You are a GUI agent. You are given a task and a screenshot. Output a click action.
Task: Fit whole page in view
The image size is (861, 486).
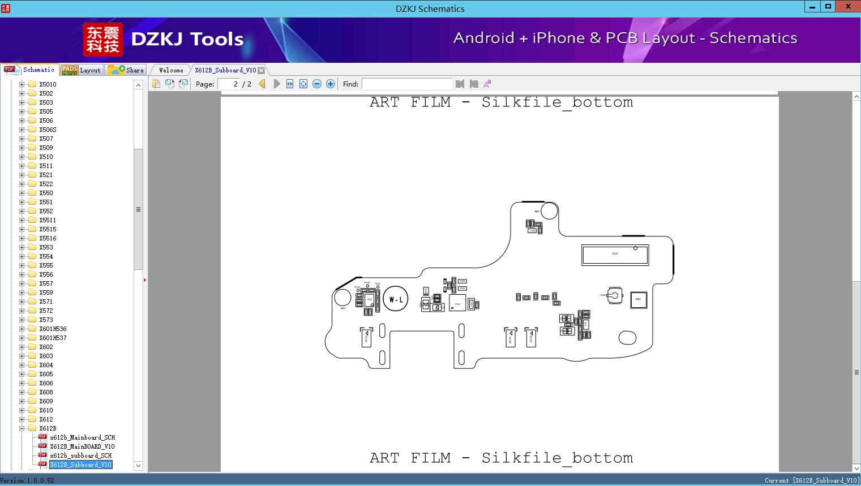[x=303, y=84]
